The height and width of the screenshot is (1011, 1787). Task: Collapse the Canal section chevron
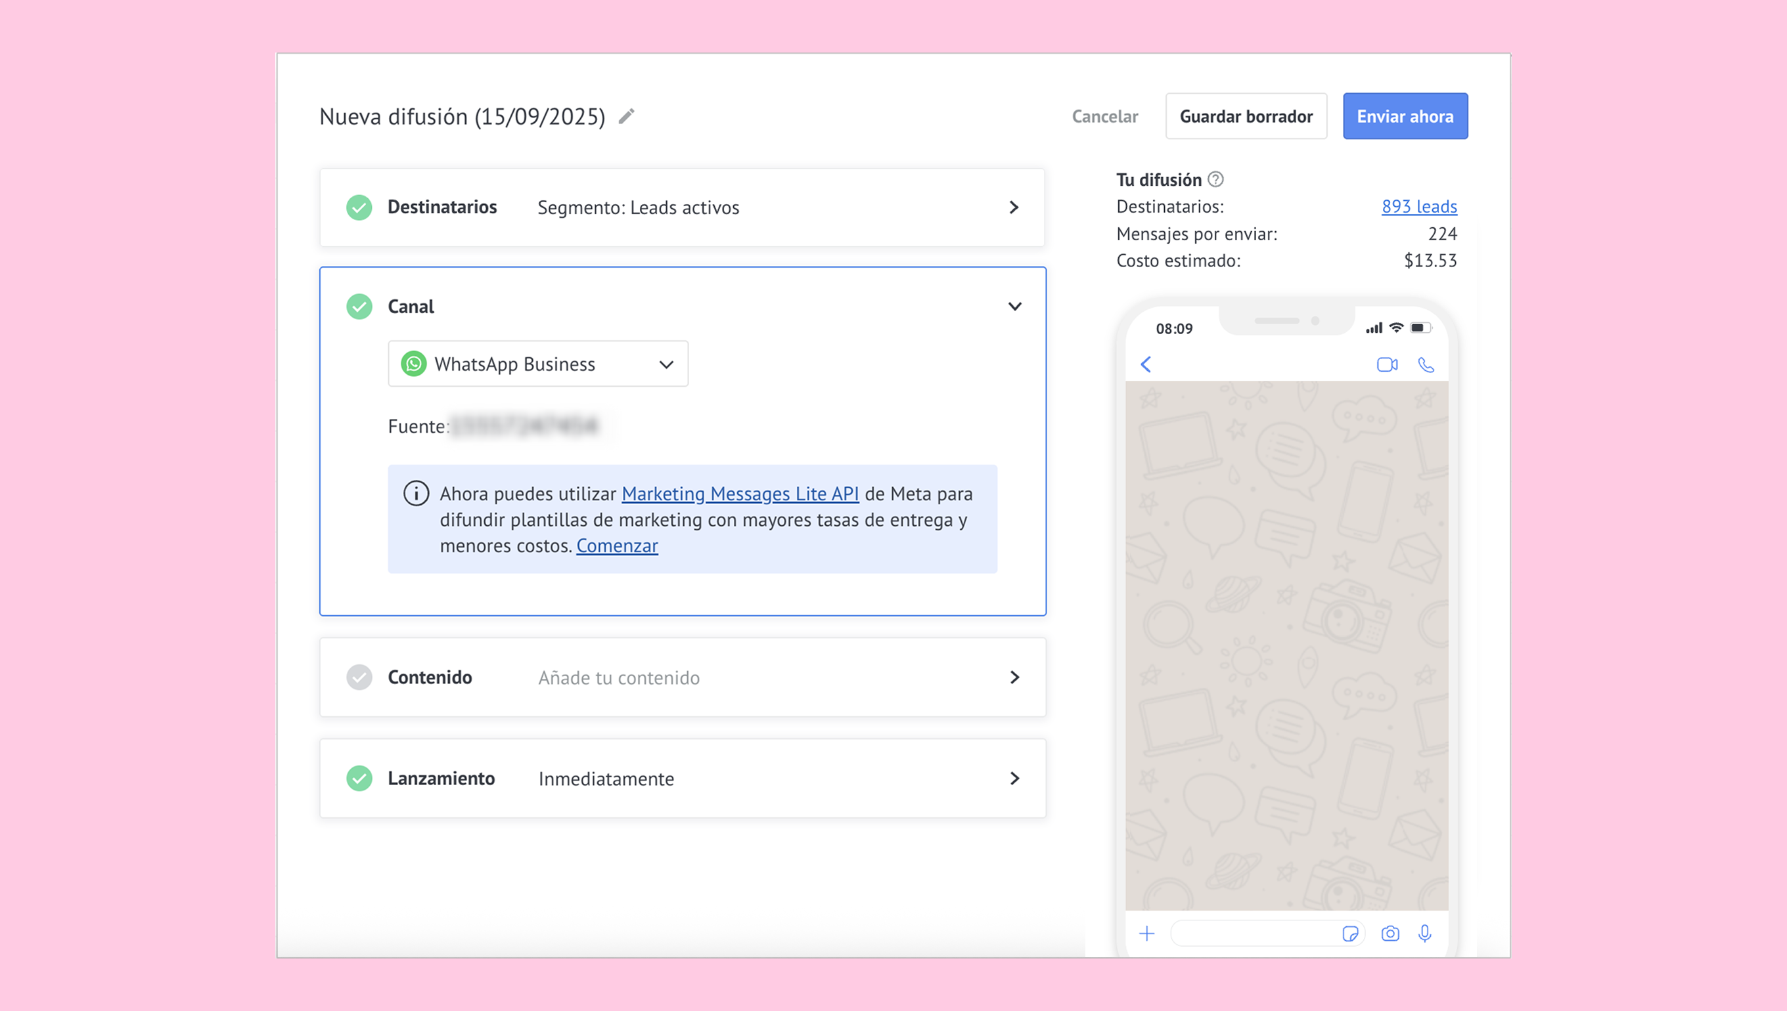[x=1014, y=306]
